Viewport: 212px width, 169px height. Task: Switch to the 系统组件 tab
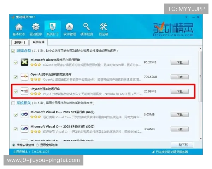point(39,42)
